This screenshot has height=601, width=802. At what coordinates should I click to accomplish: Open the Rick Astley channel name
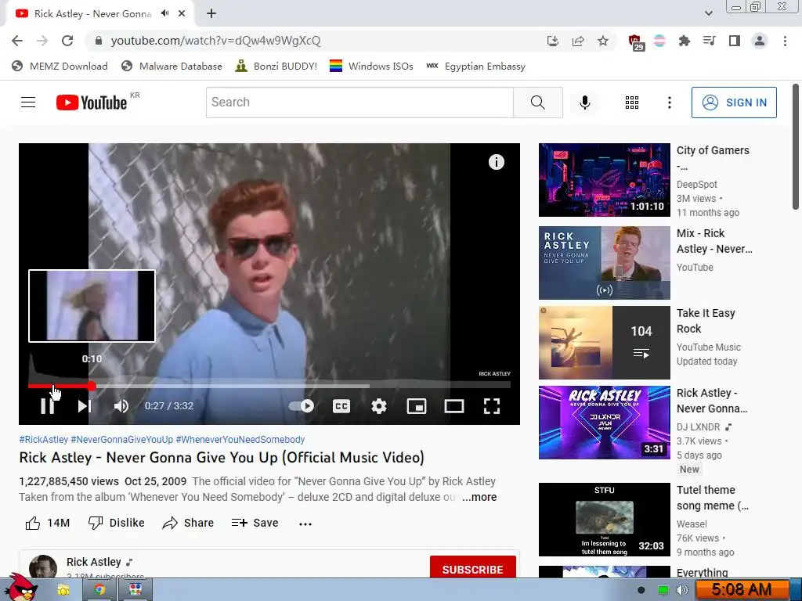click(x=94, y=562)
